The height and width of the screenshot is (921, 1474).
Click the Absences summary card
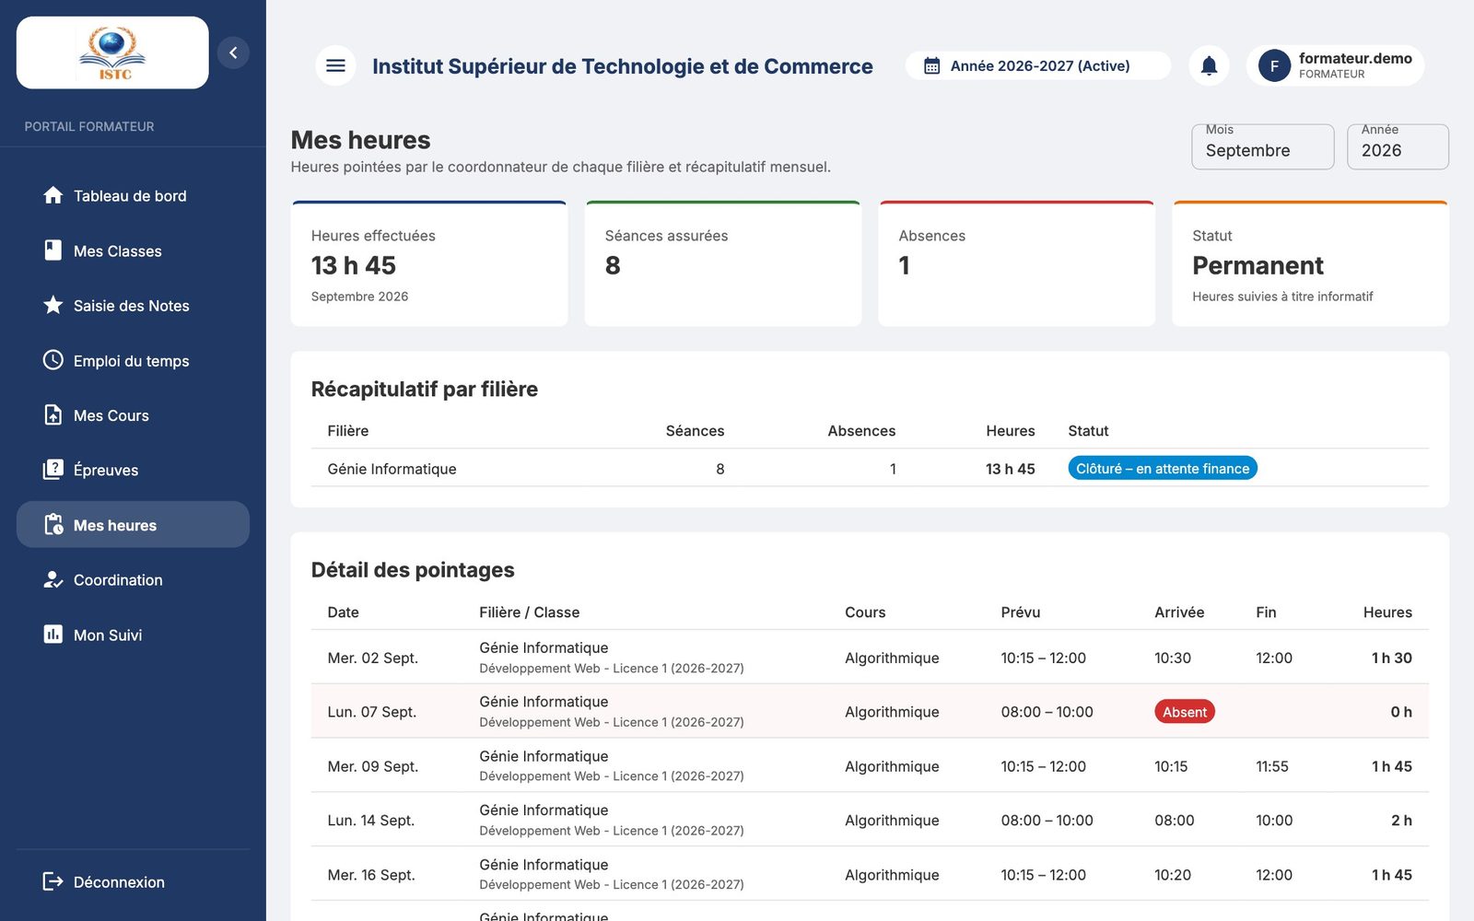(x=1017, y=263)
